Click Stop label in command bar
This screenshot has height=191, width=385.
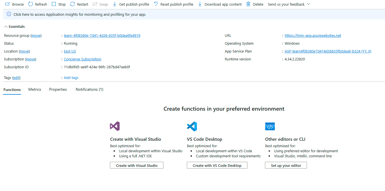click(62, 4)
